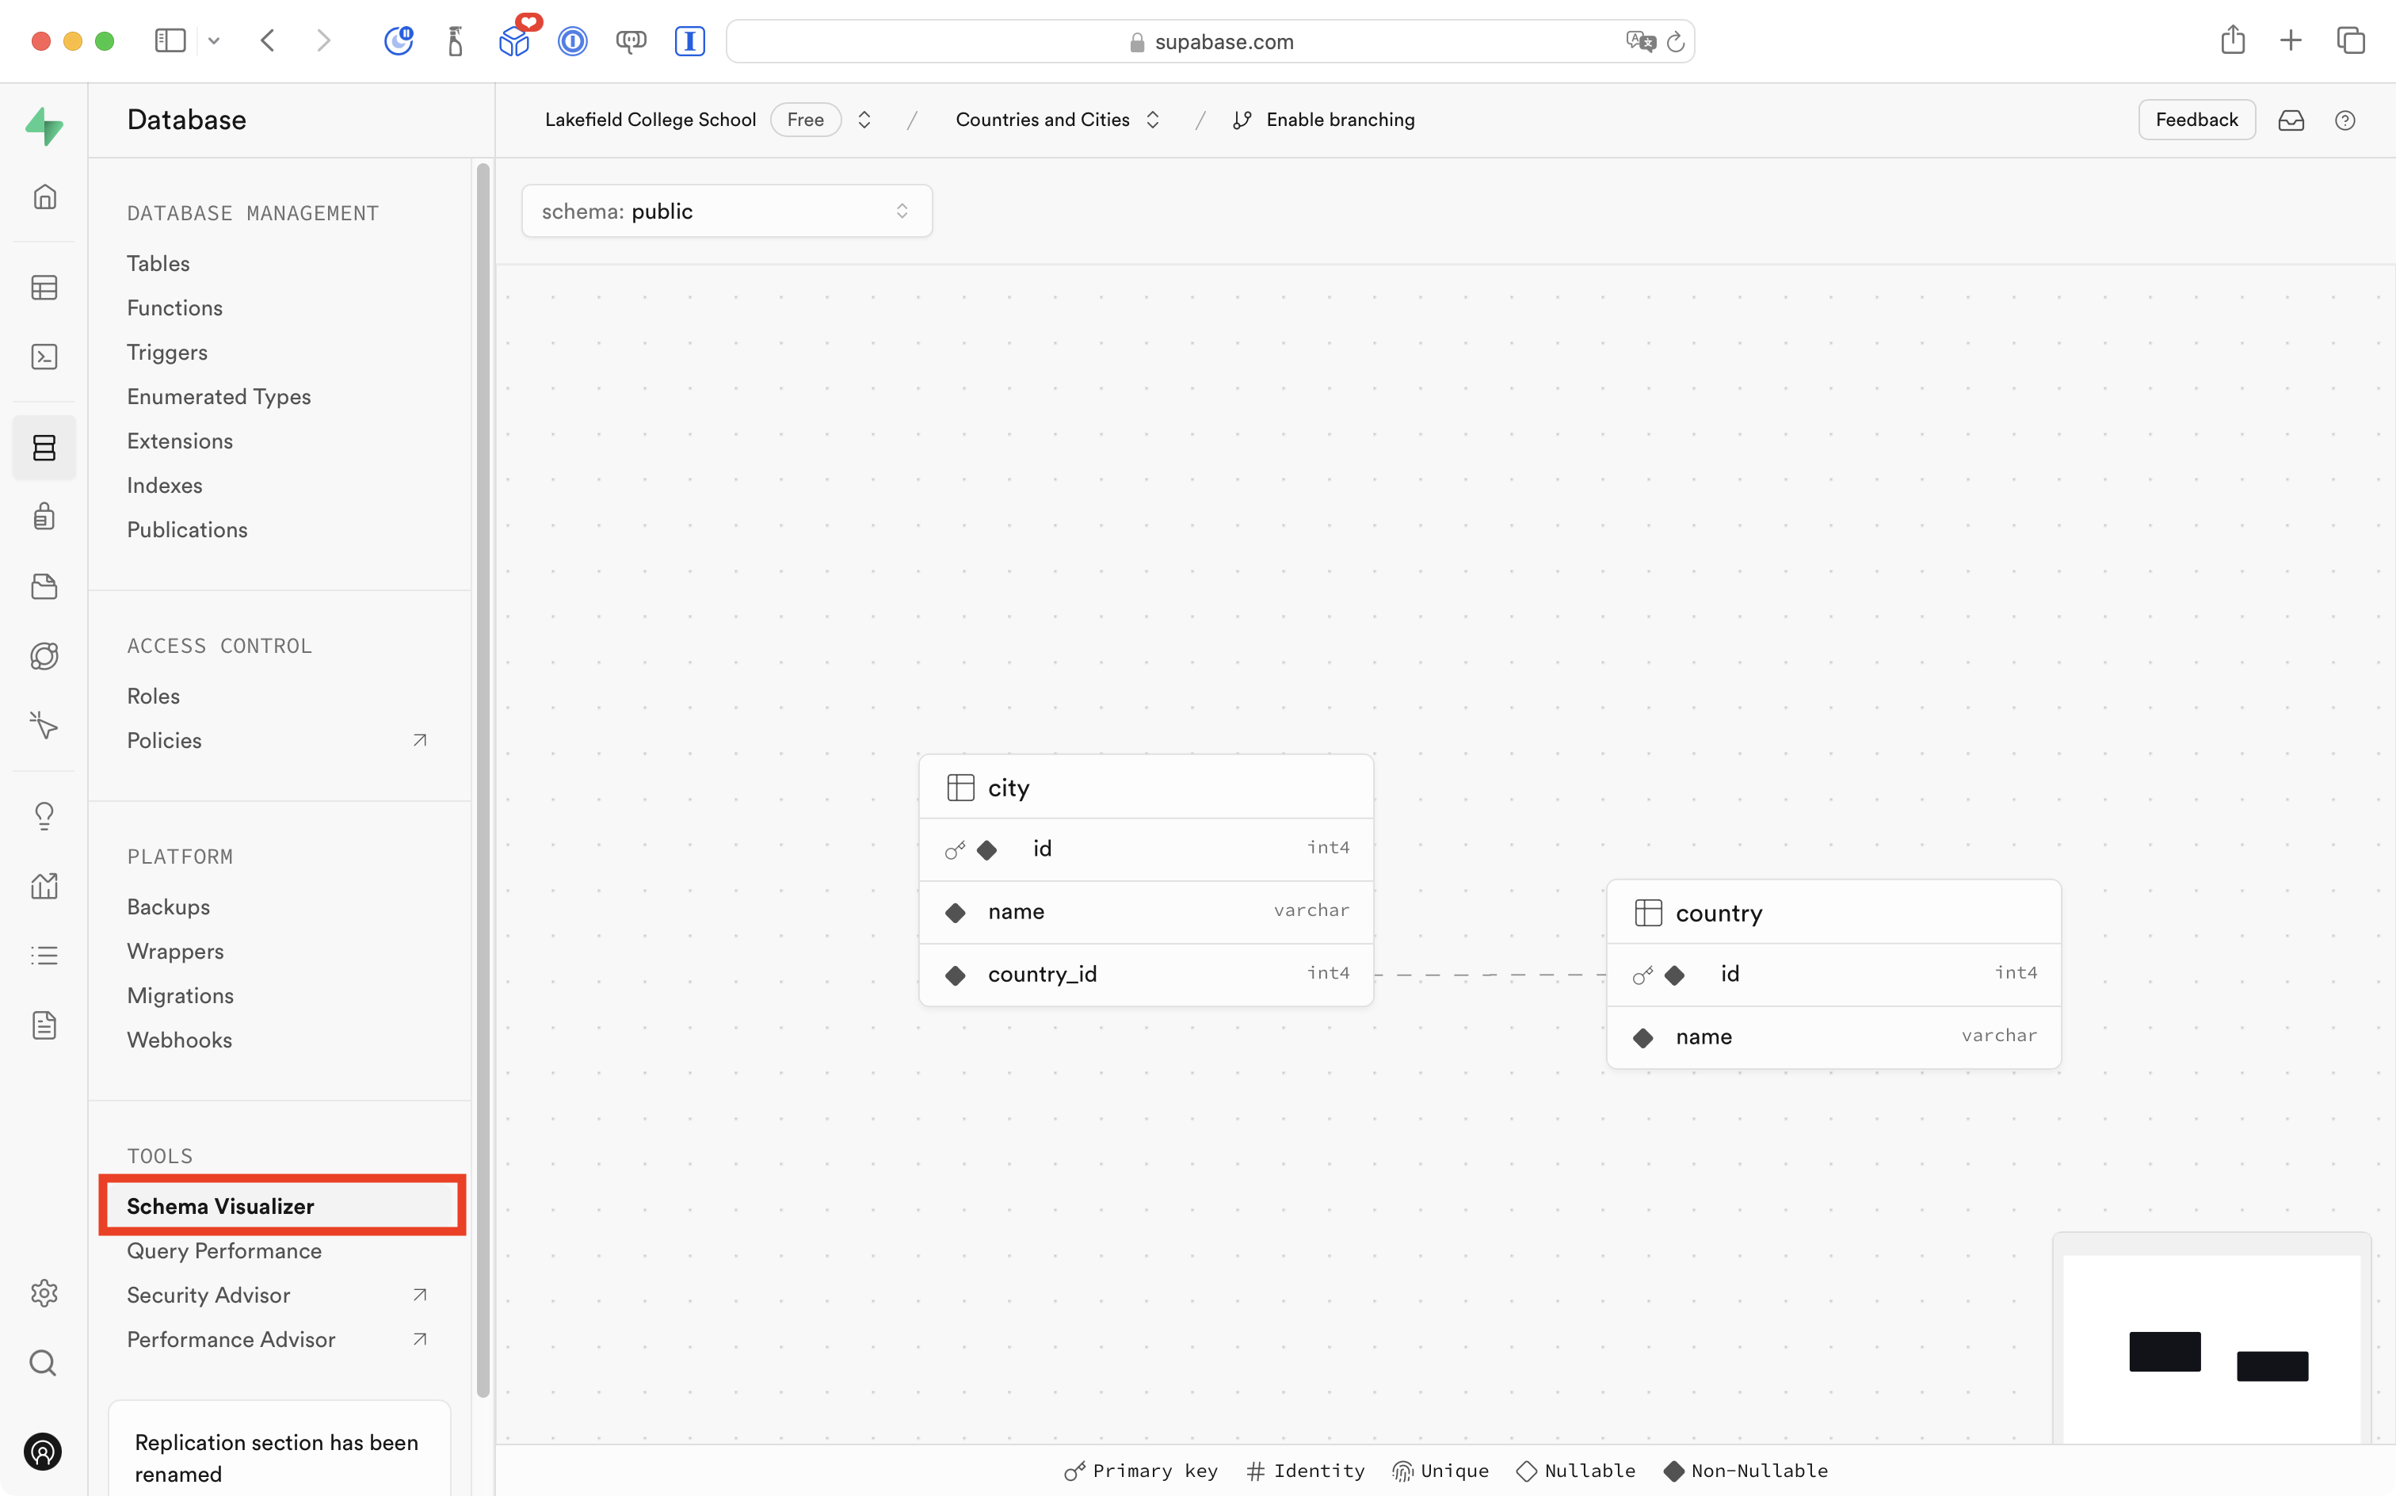This screenshot has width=2396, height=1496.
Task: Open the SQL Editor sidebar icon
Action: point(44,357)
